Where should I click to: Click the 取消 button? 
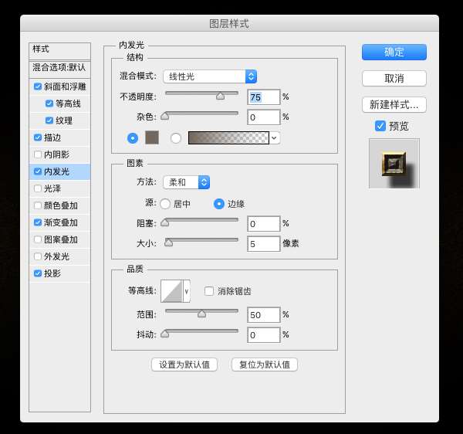coord(394,78)
